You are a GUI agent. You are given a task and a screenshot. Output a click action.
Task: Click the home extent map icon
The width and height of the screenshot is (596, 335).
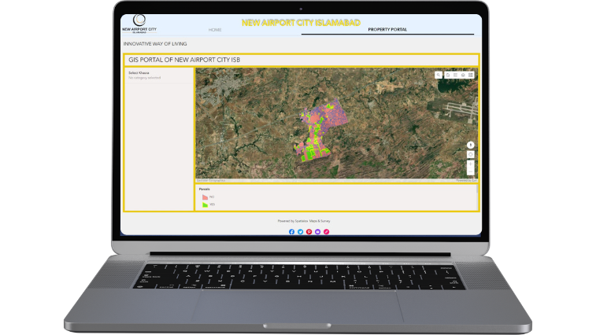pyautogui.click(x=448, y=75)
